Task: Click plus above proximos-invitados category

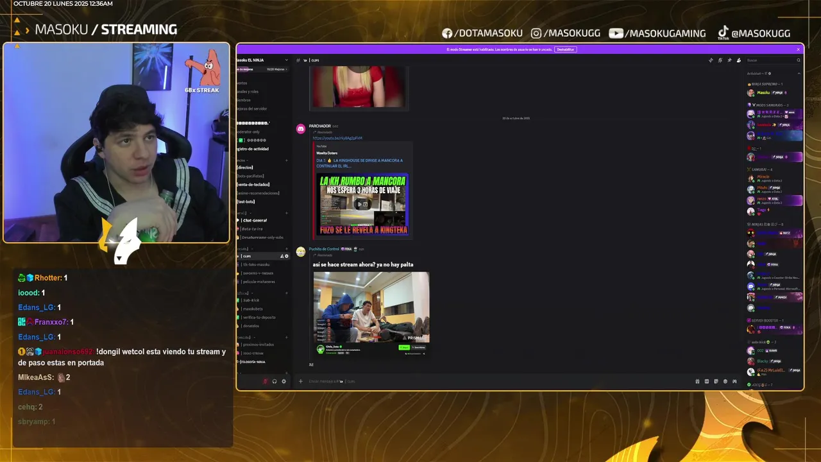Action: tap(286, 338)
